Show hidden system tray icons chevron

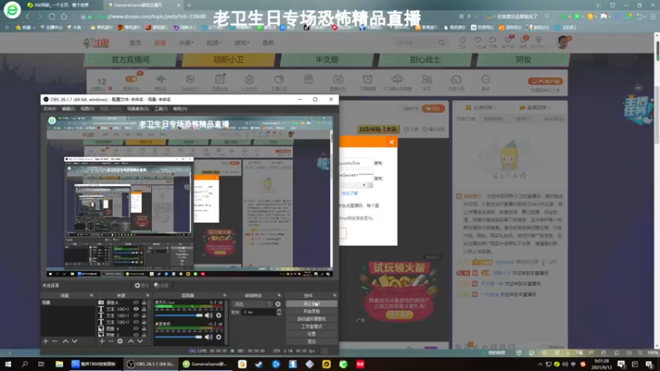tap(540, 364)
